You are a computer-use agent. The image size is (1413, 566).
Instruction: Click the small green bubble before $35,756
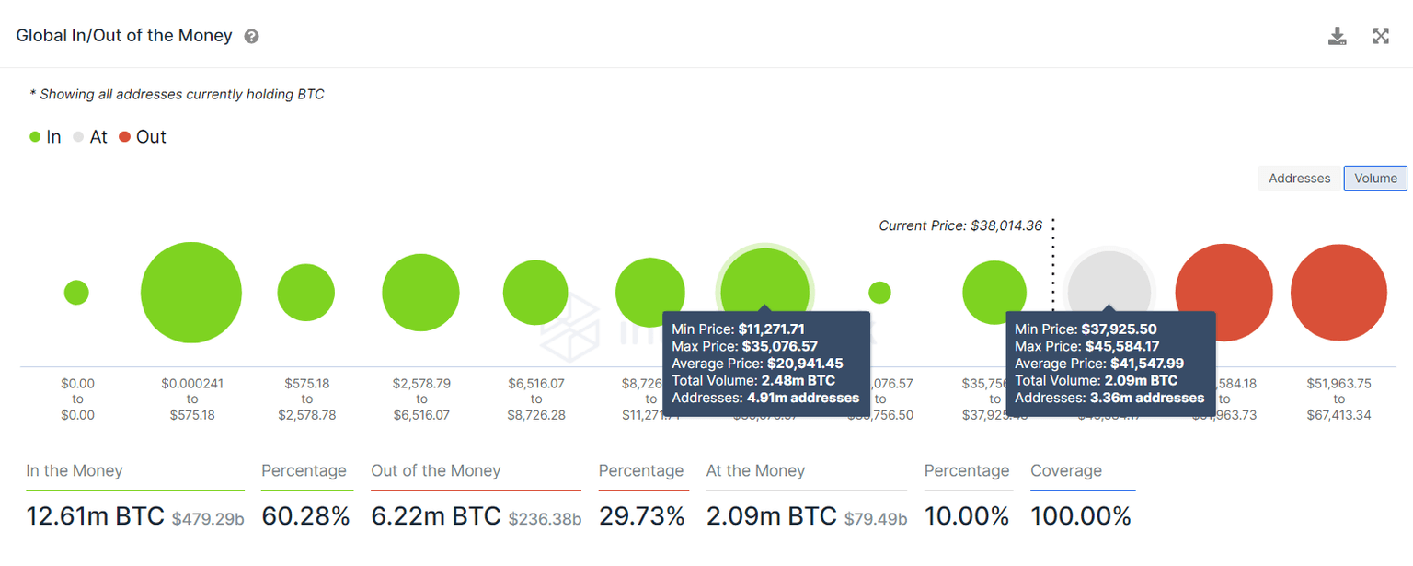click(879, 293)
